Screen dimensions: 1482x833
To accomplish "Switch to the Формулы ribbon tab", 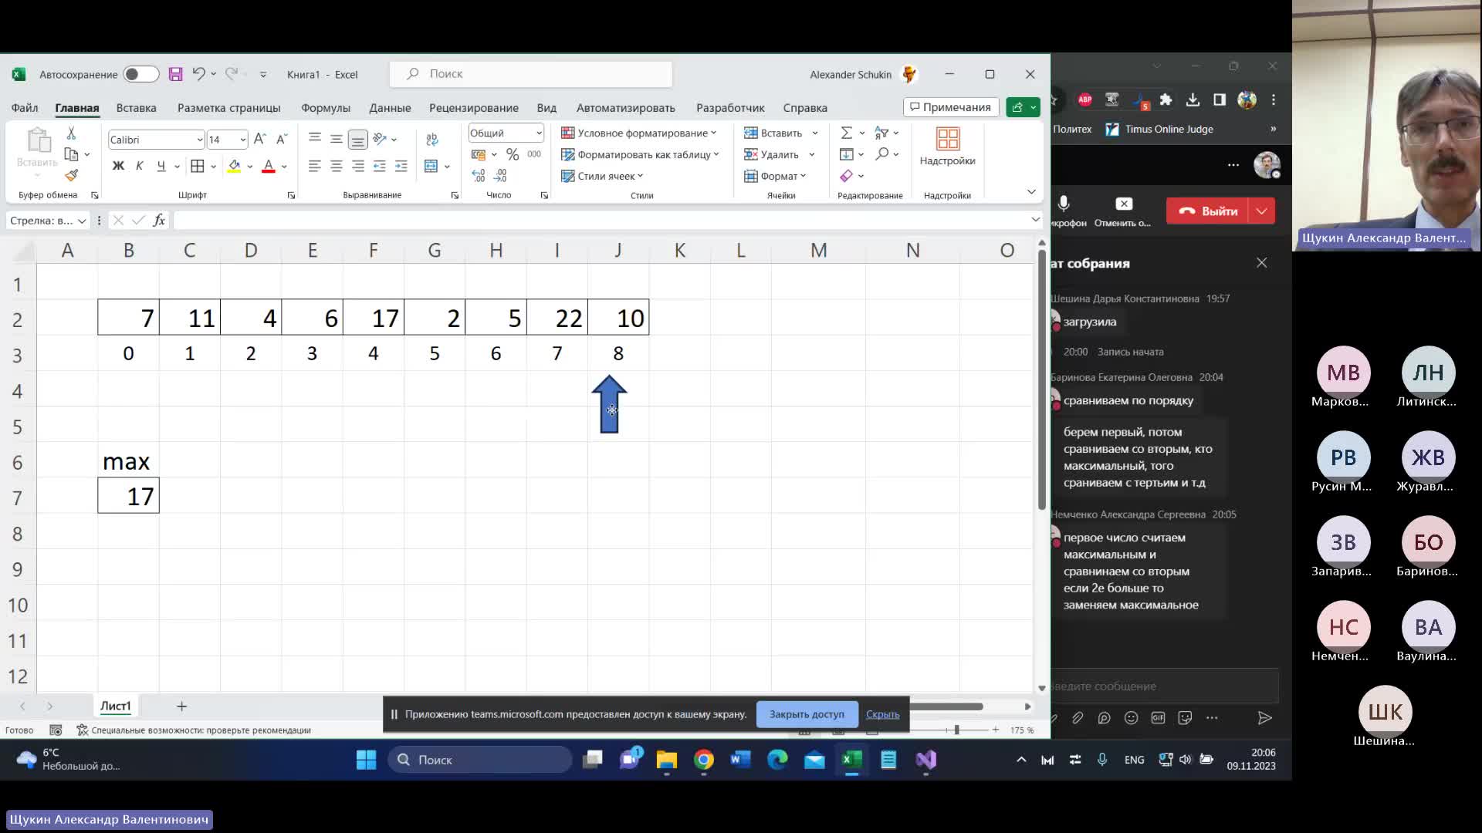I will 326,108.
